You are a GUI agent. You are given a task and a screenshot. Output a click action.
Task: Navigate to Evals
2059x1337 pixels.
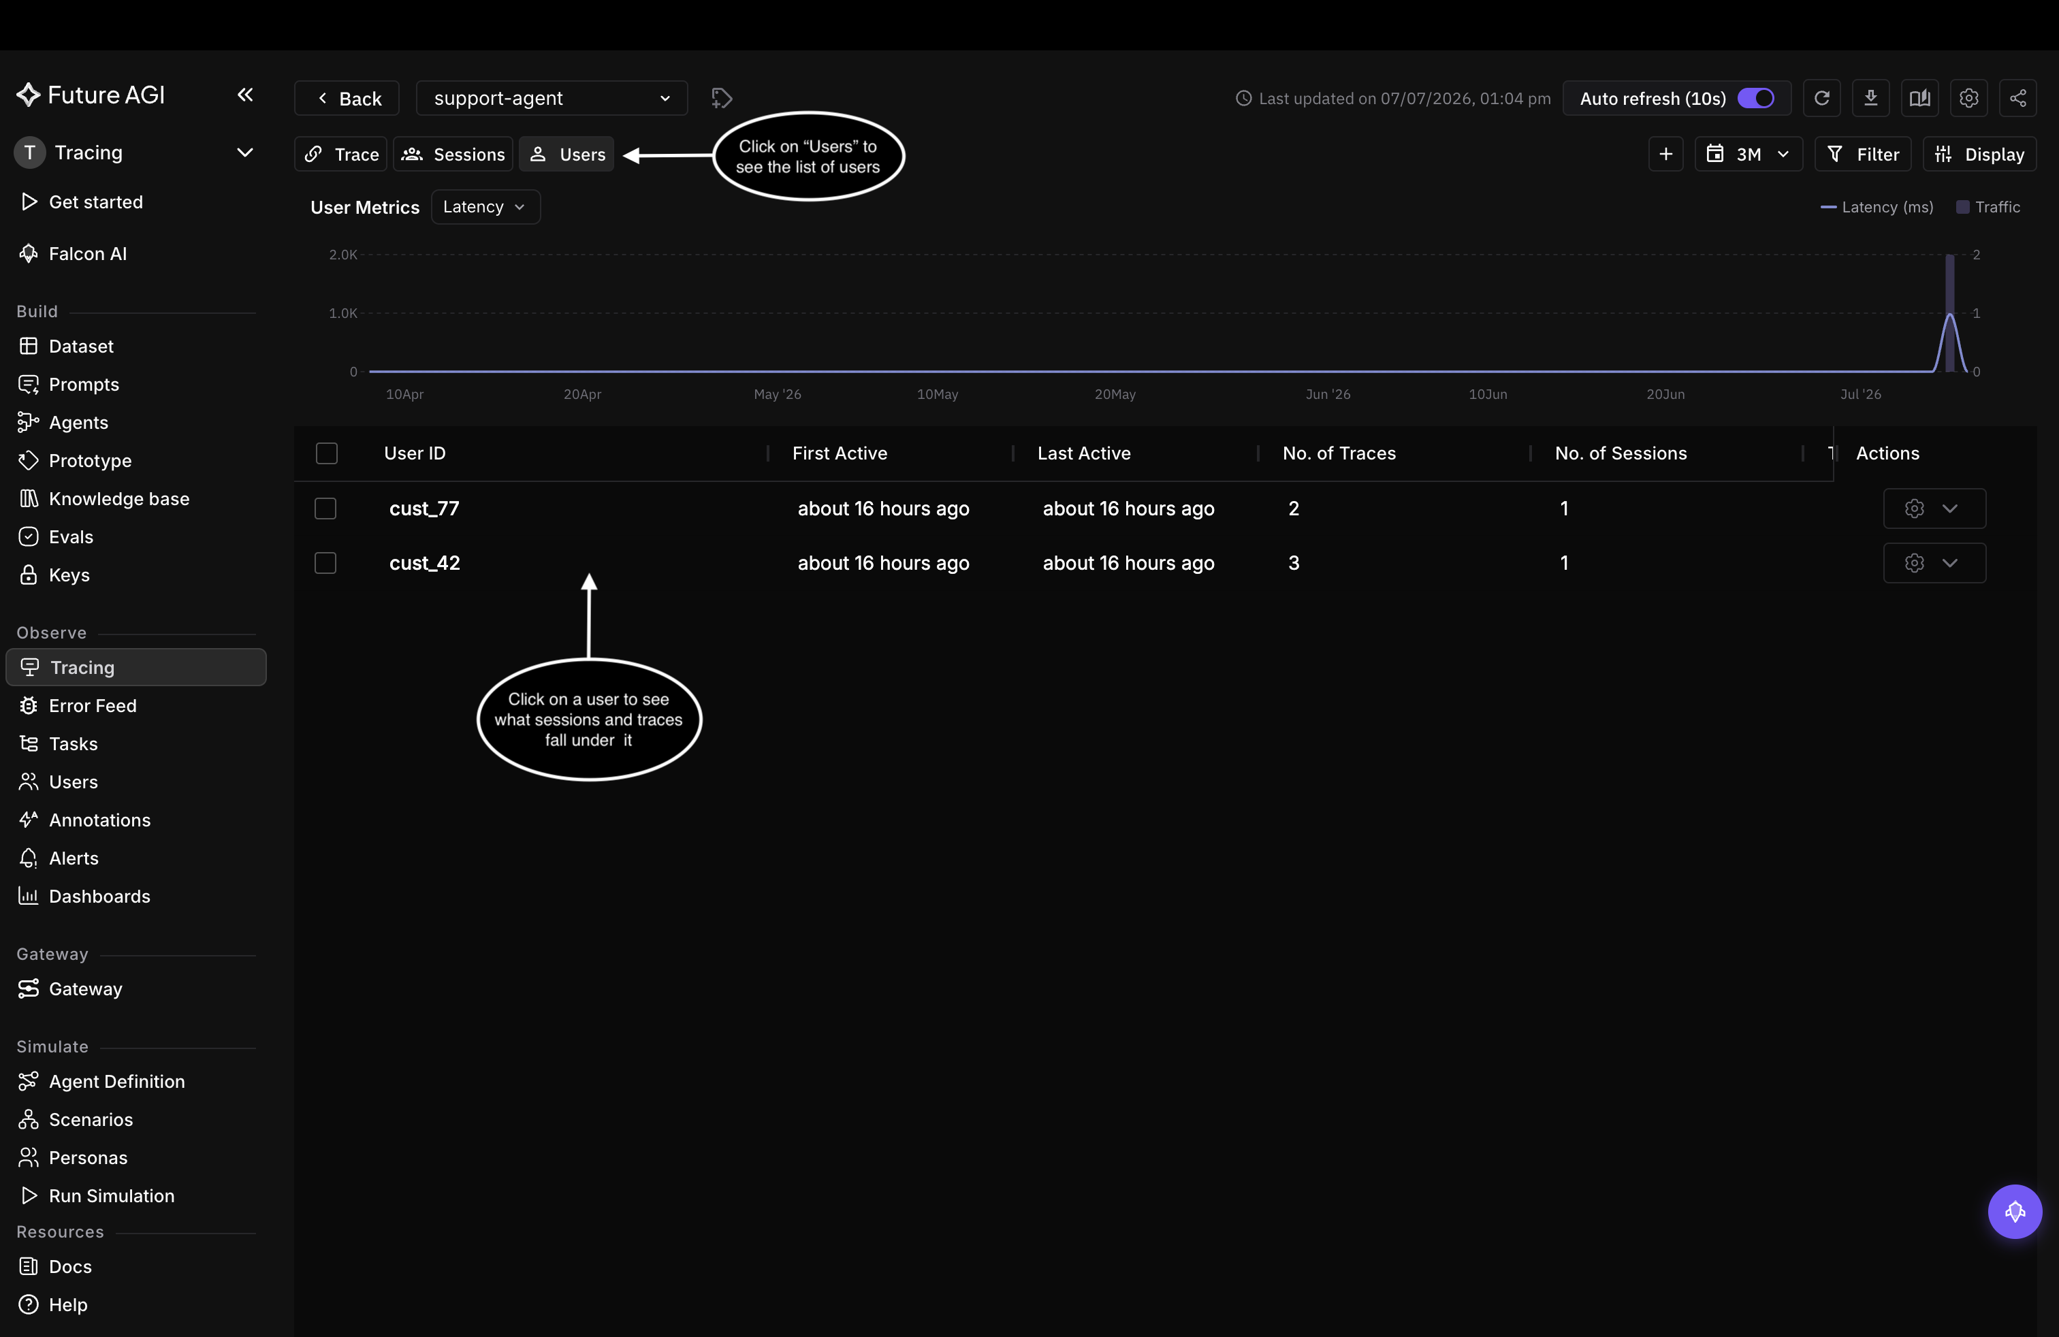click(x=71, y=536)
